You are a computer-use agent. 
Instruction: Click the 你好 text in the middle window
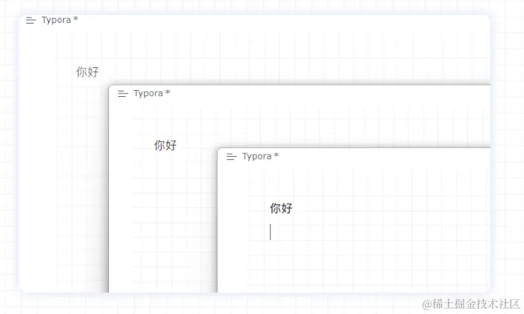click(165, 145)
